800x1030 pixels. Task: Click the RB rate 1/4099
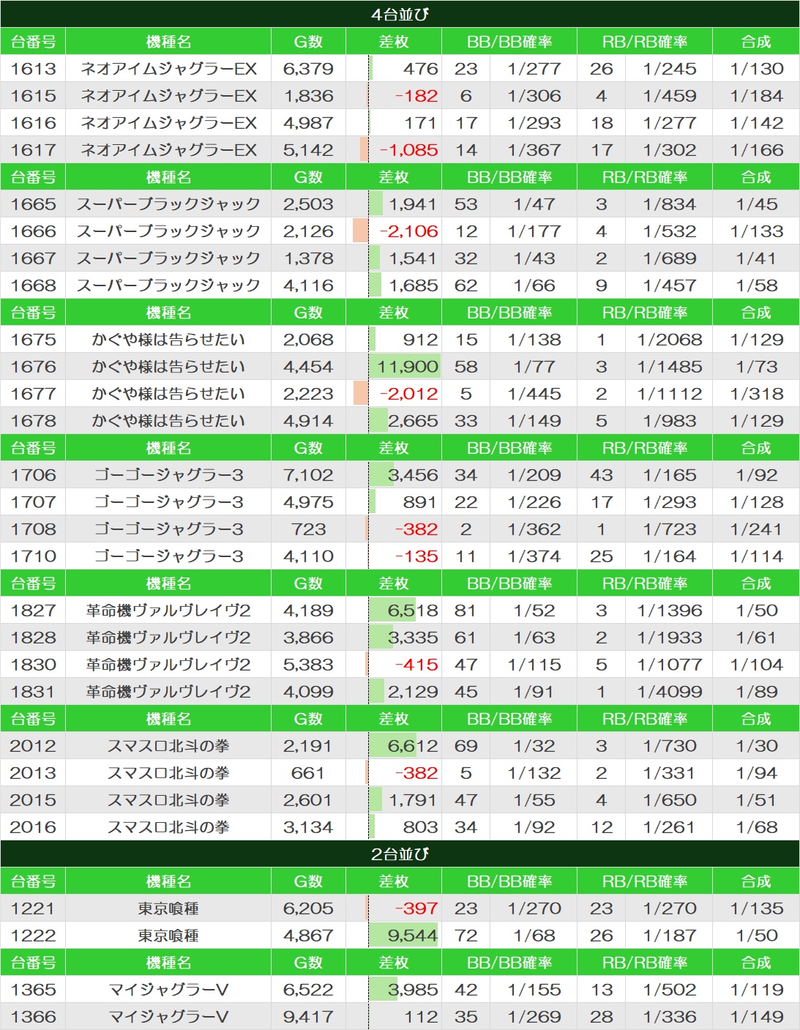click(x=670, y=692)
